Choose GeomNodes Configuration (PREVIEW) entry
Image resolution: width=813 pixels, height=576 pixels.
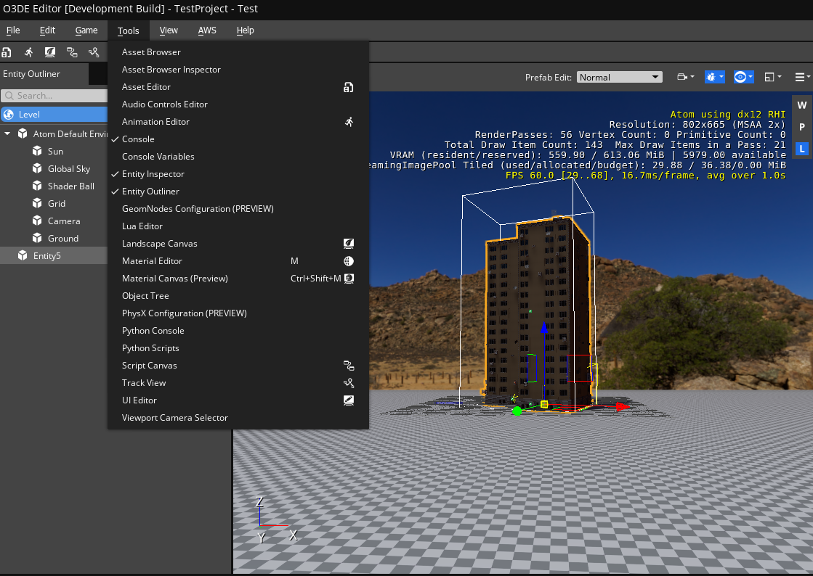(x=238, y=208)
